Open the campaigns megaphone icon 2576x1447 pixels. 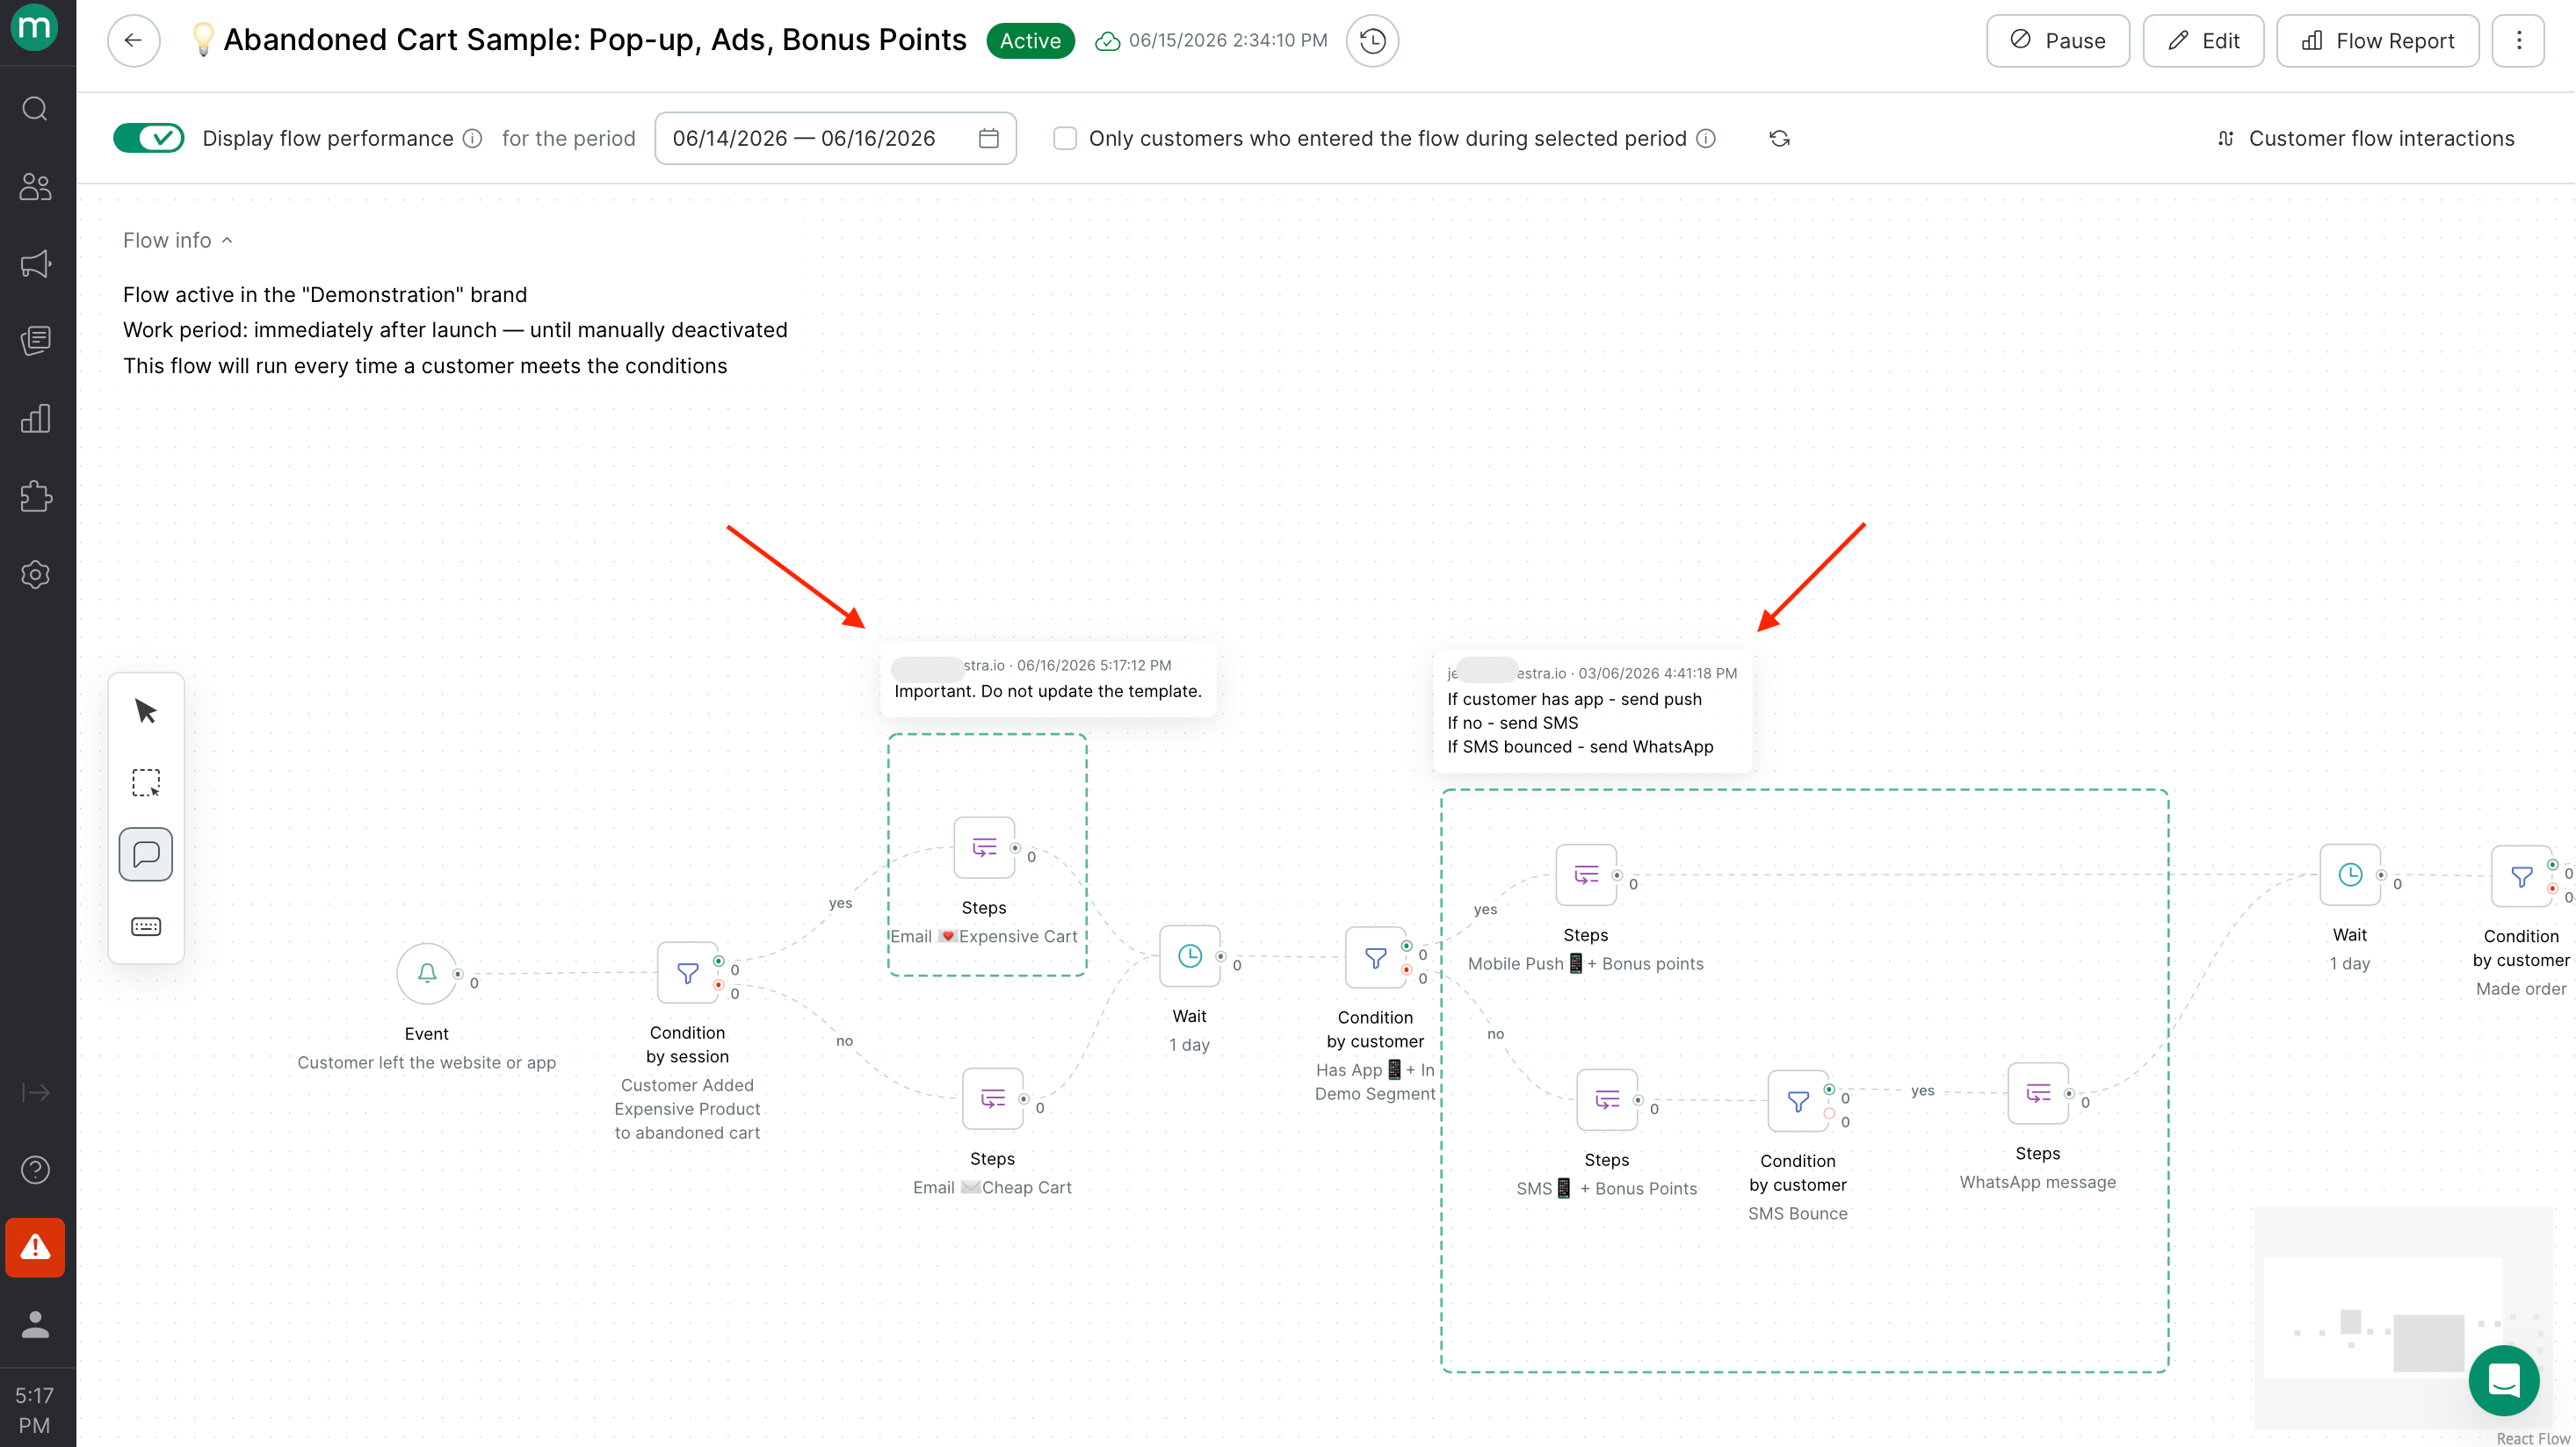click(x=35, y=263)
